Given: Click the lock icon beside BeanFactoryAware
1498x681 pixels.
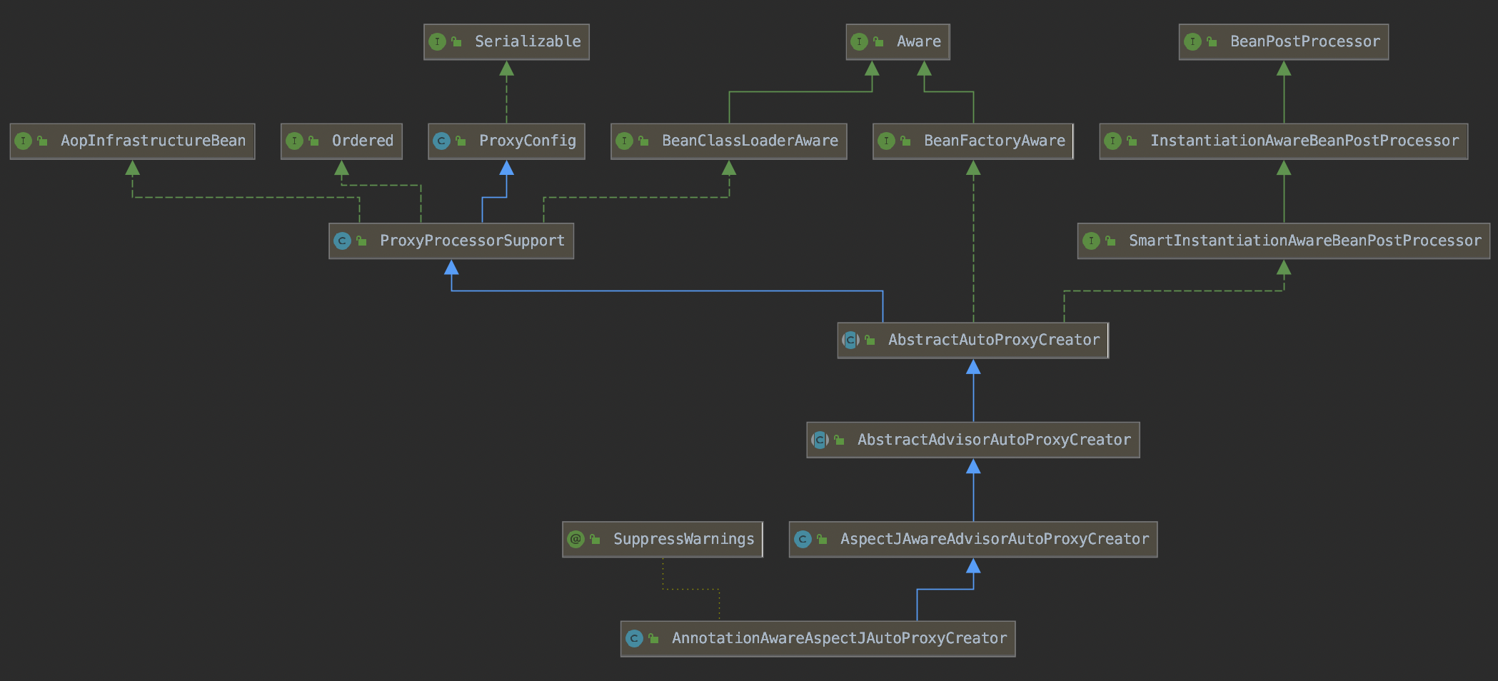Looking at the screenshot, I should [x=905, y=141].
